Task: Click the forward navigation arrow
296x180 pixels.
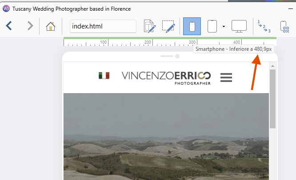Action: (30, 26)
